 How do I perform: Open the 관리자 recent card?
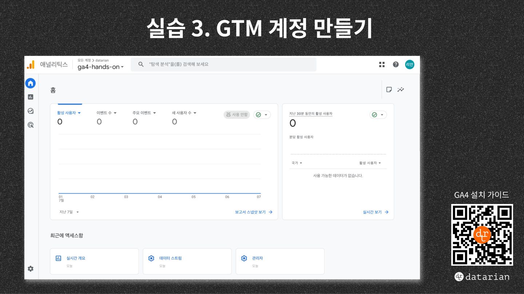click(x=280, y=261)
